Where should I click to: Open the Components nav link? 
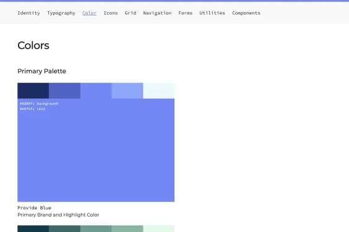click(246, 13)
